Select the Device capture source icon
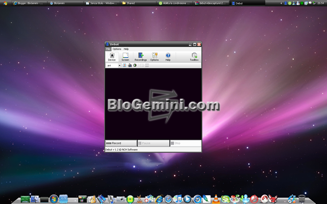Image resolution: width=327 pixels, height=204 pixels. click(111, 56)
